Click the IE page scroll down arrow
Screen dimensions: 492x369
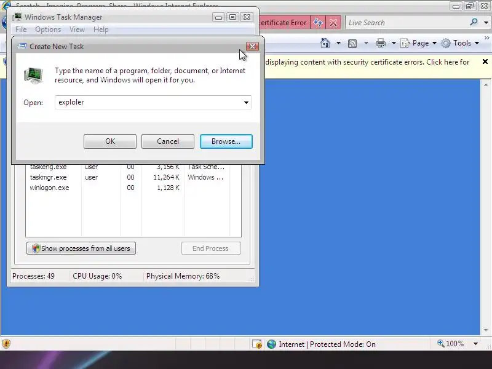point(486,330)
